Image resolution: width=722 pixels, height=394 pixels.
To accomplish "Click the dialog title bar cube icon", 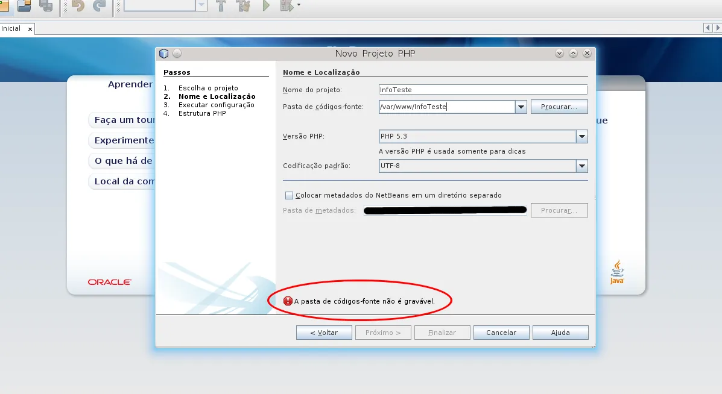I will tap(164, 54).
